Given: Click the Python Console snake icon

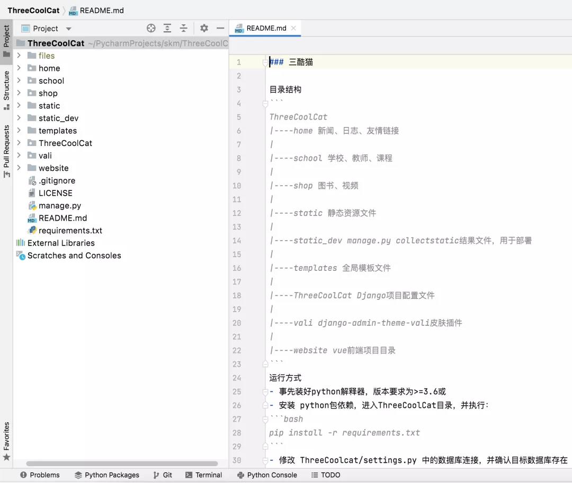Looking at the screenshot, I should click(240, 475).
